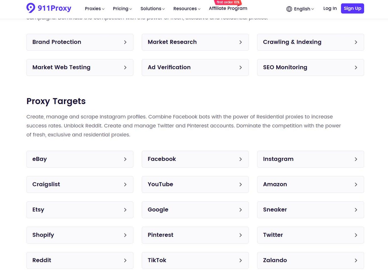Expand the Resources menu
The image size is (388, 270).
[x=187, y=9]
